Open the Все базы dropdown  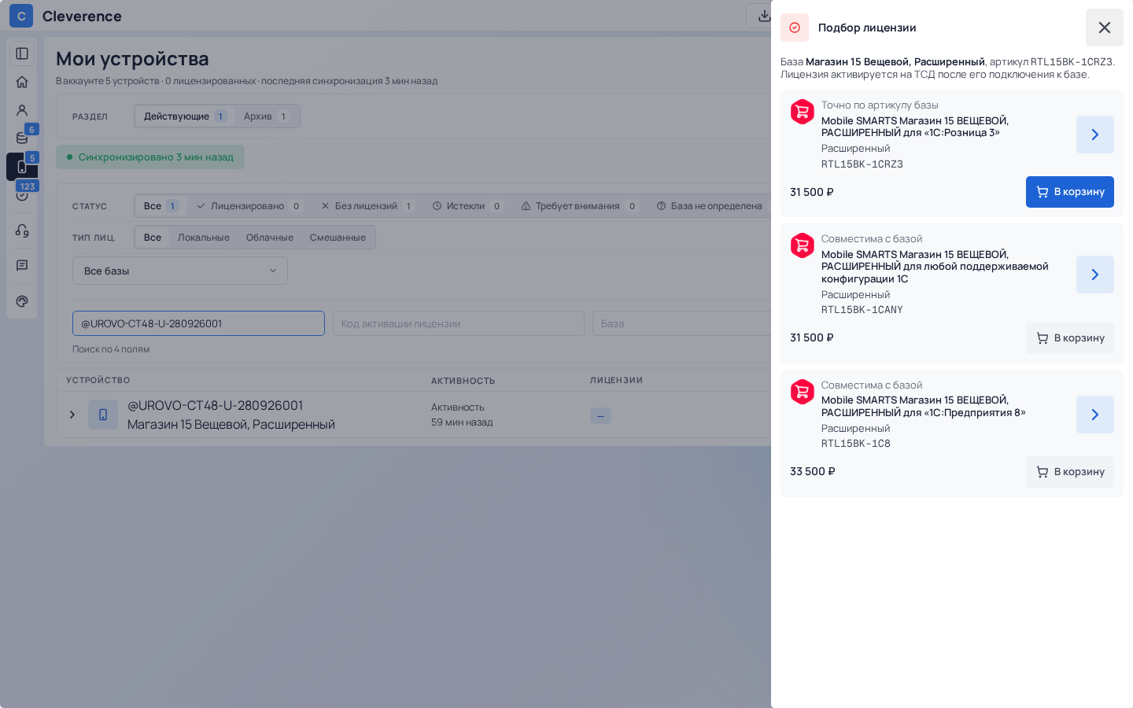pyautogui.click(x=180, y=271)
